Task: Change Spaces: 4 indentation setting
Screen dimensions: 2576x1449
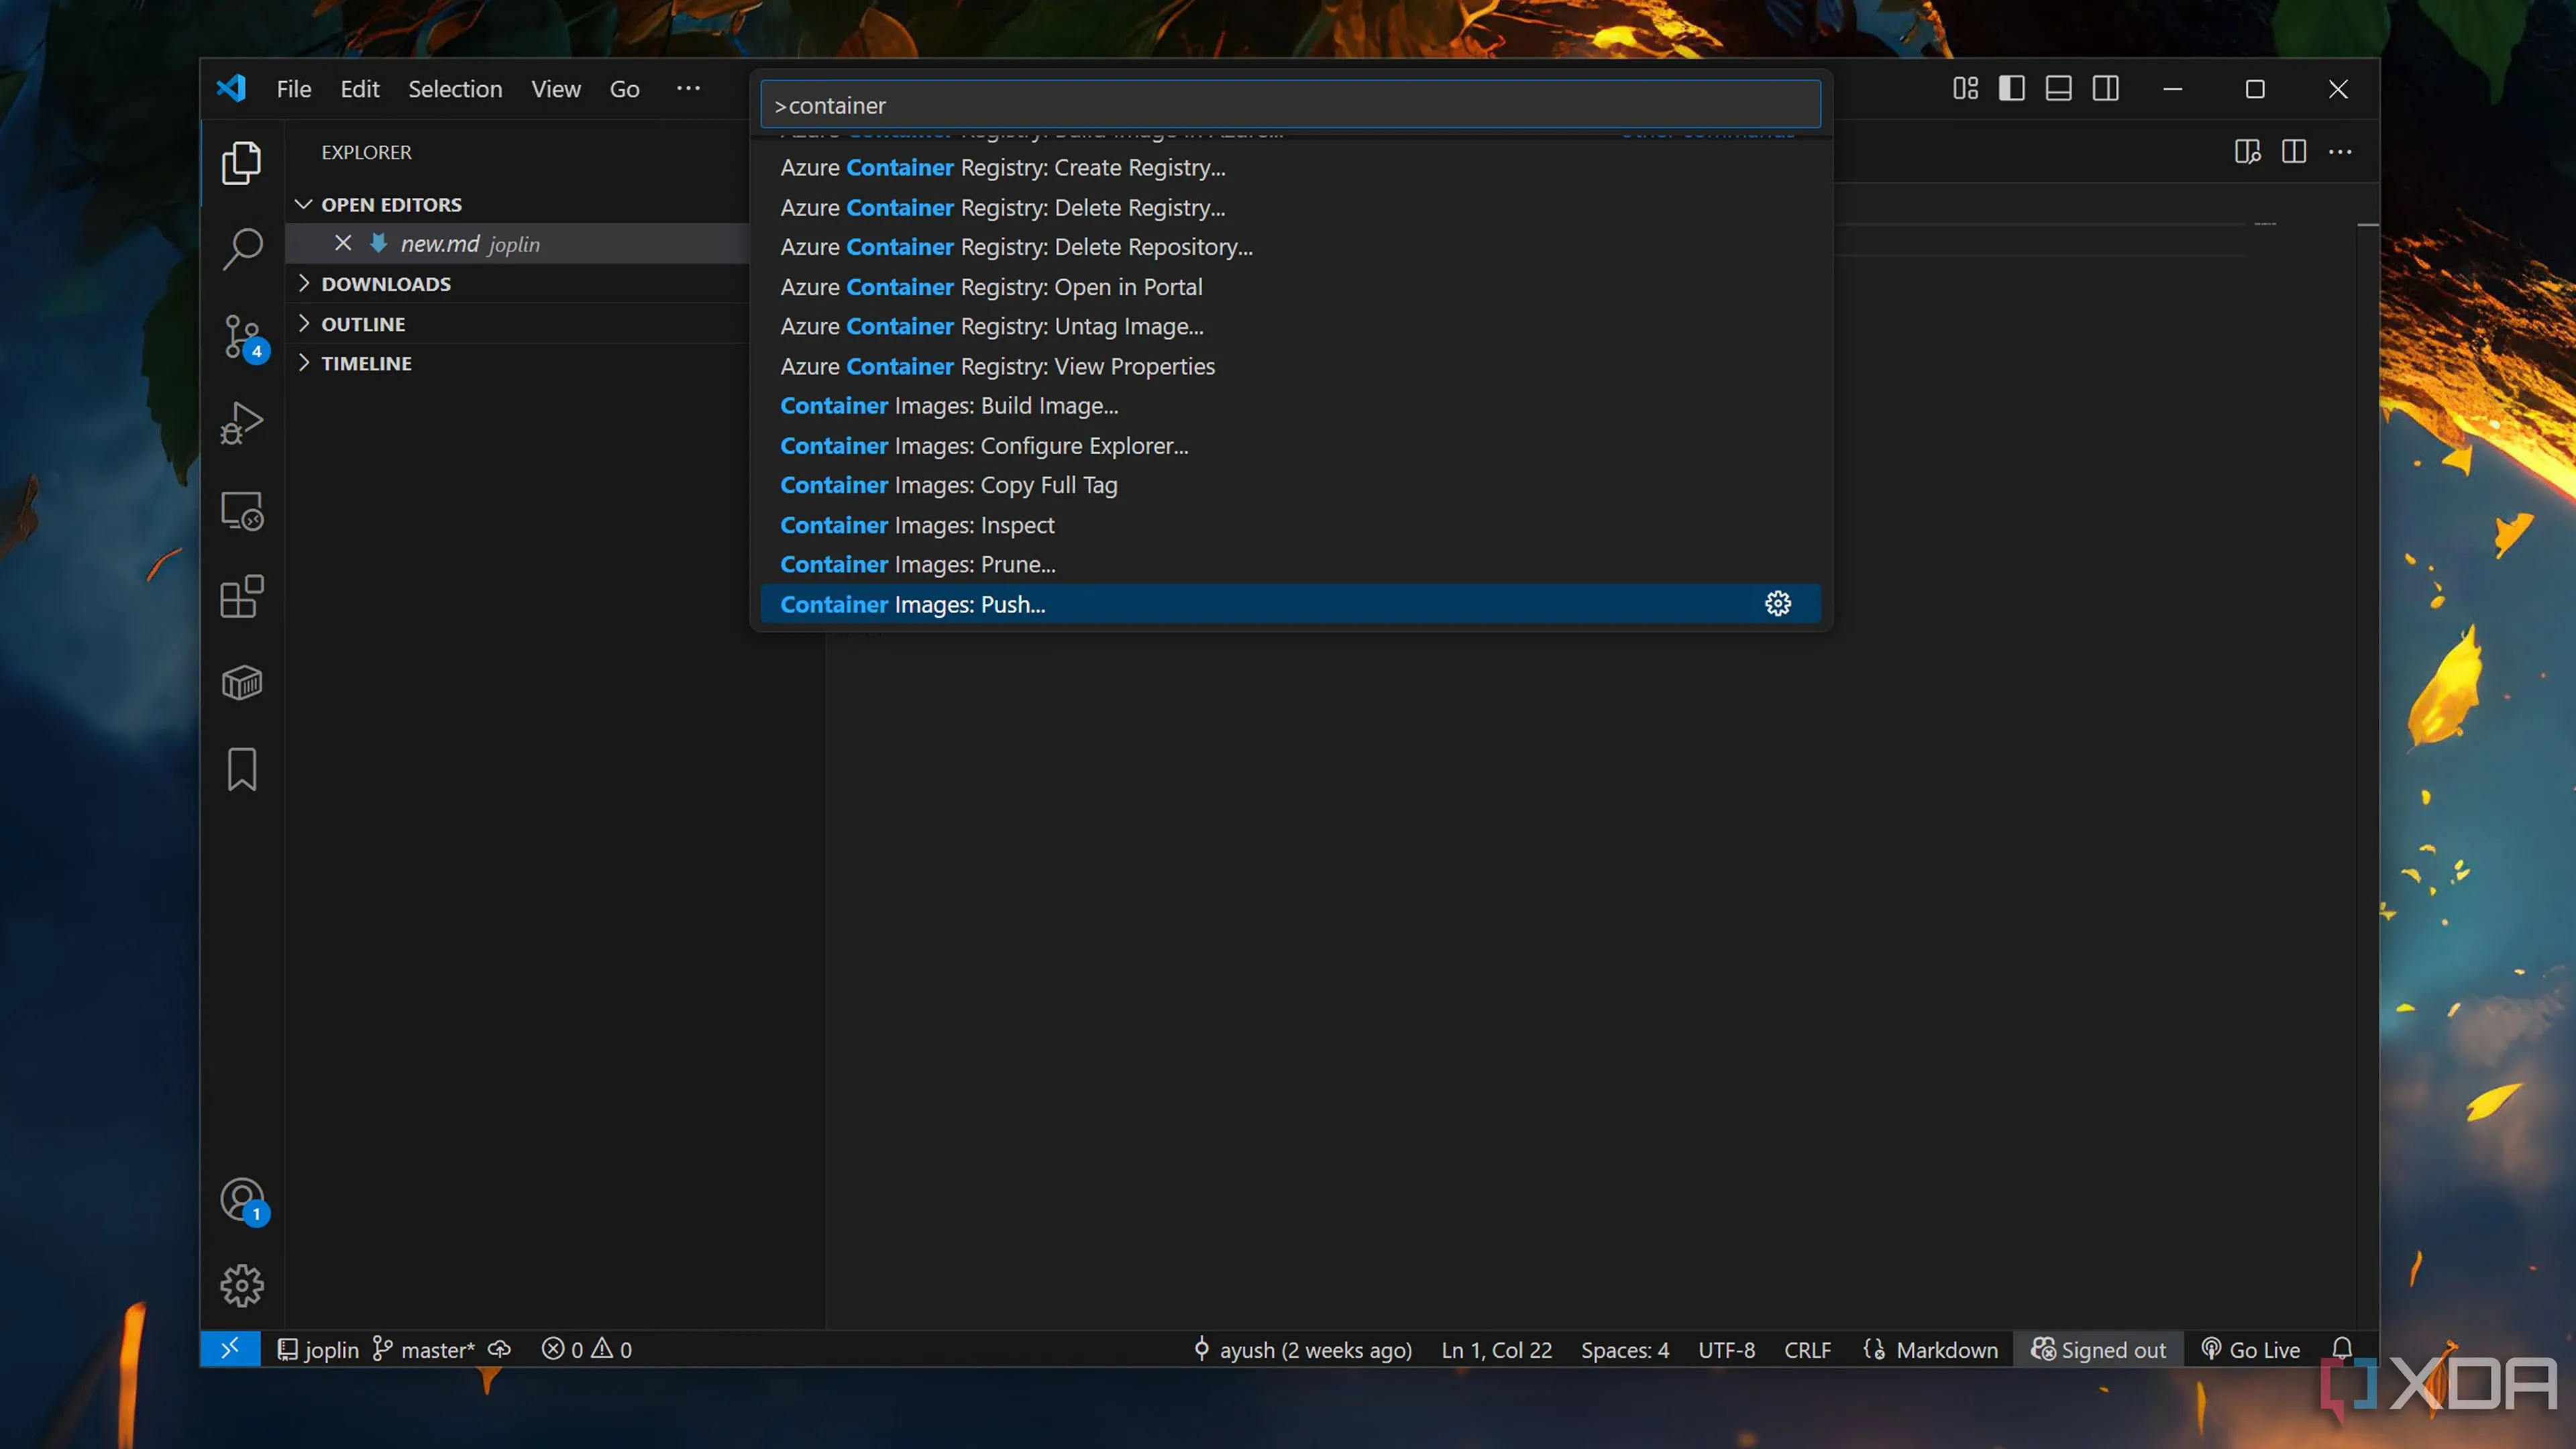Action: tap(1625, 1349)
